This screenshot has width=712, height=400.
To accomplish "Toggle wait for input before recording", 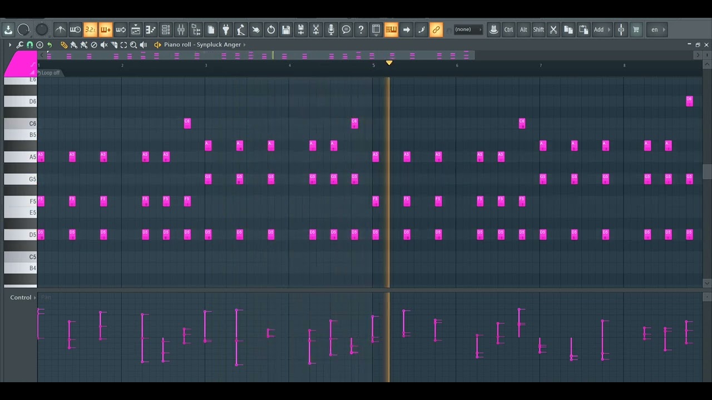I will pyautogui.click(x=75, y=29).
